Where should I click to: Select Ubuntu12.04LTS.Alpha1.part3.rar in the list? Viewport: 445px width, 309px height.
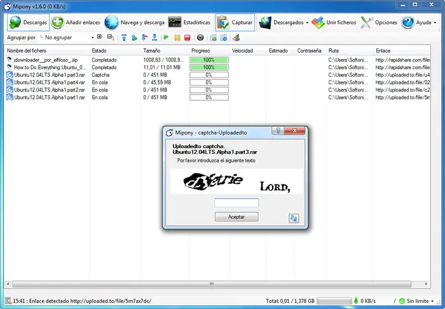217,75
